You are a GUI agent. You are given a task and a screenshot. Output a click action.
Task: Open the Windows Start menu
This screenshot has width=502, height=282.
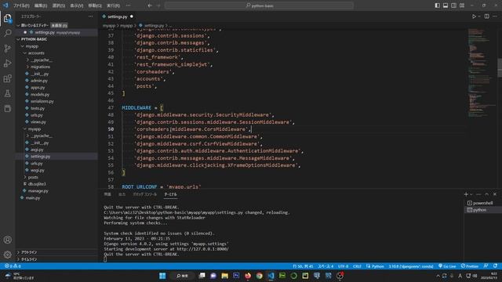pyautogui.click(x=162, y=276)
